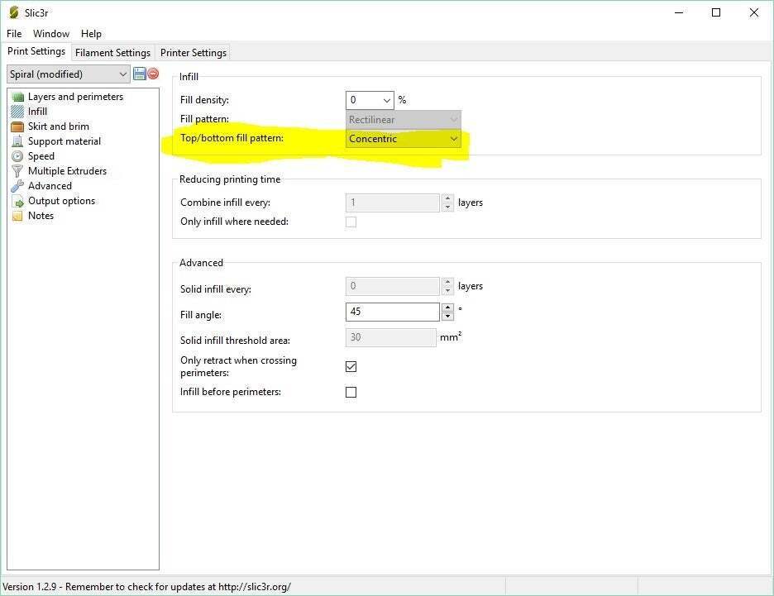Open the Output options page
Screen dimensions: 774x596
click(x=61, y=201)
